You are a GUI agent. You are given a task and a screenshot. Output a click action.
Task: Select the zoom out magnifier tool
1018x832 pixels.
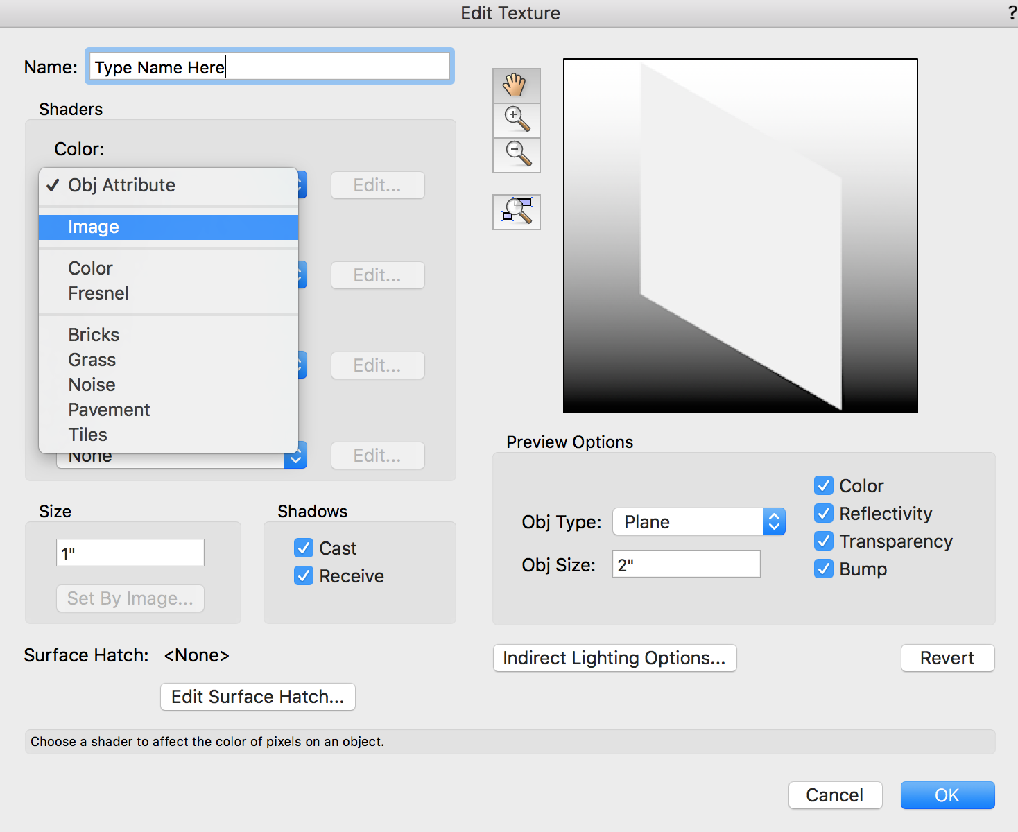tap(516, 155)
